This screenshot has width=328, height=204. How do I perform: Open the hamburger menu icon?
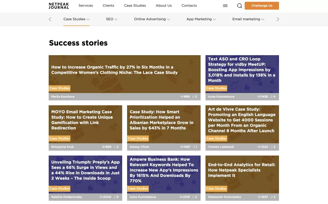click(225, 6)
